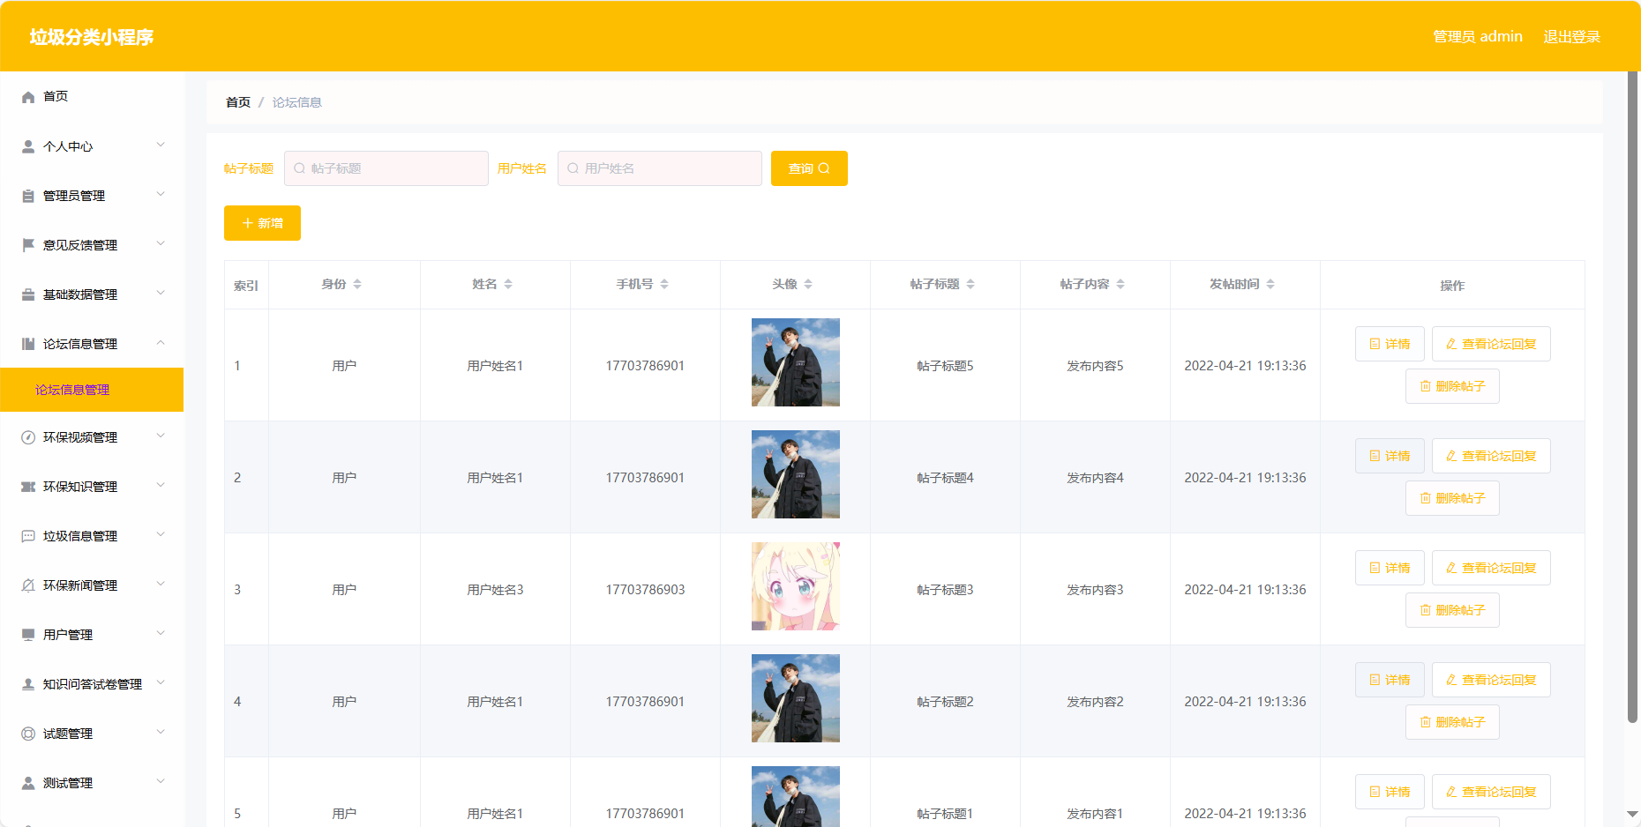
Task: Click the chat icon for 垃圾信息管理
Action: (x=28, y=536)
